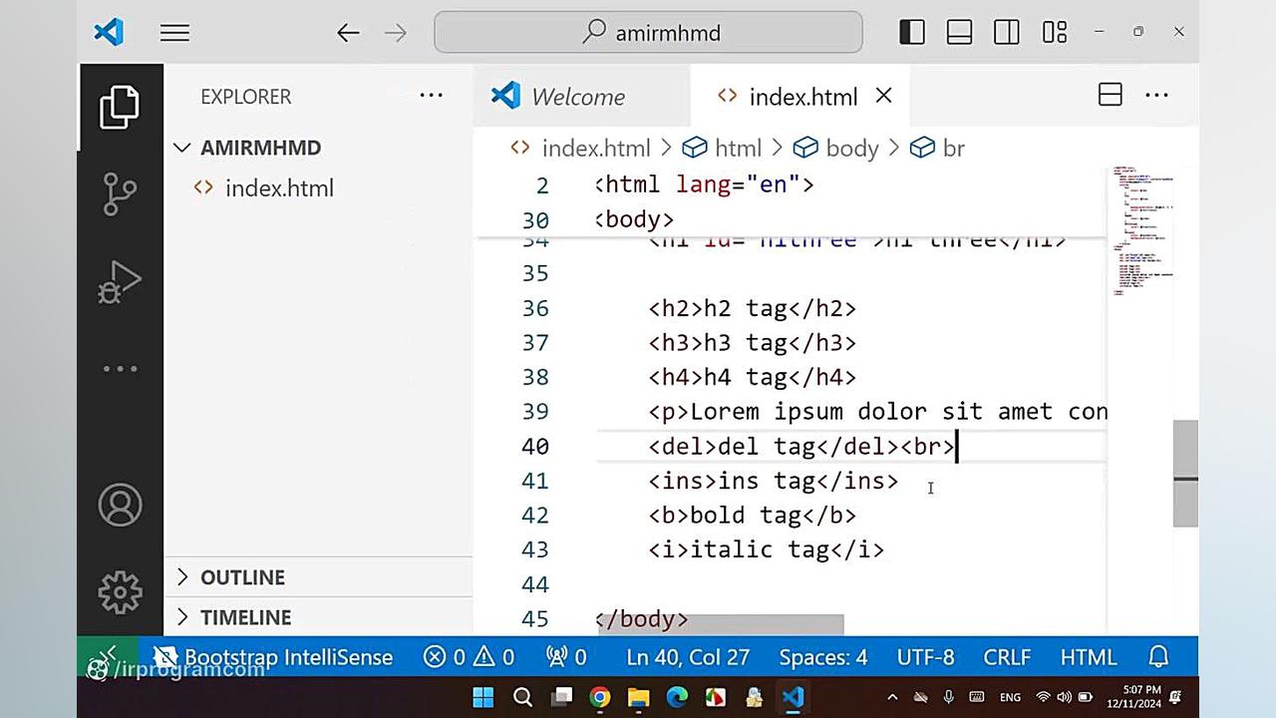Expand the TIMELINE section
1276x718 pixels.
[318, 617]
